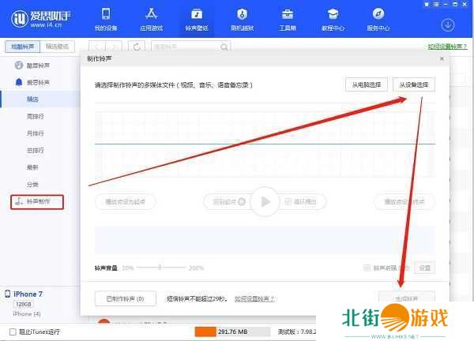Select 周排行 in the sidebar
Screen dimensions: 474x341
click(34, 117)
